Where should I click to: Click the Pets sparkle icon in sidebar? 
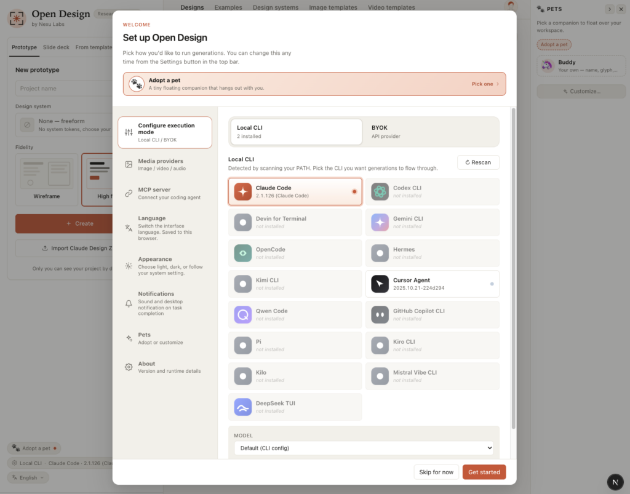129,338
